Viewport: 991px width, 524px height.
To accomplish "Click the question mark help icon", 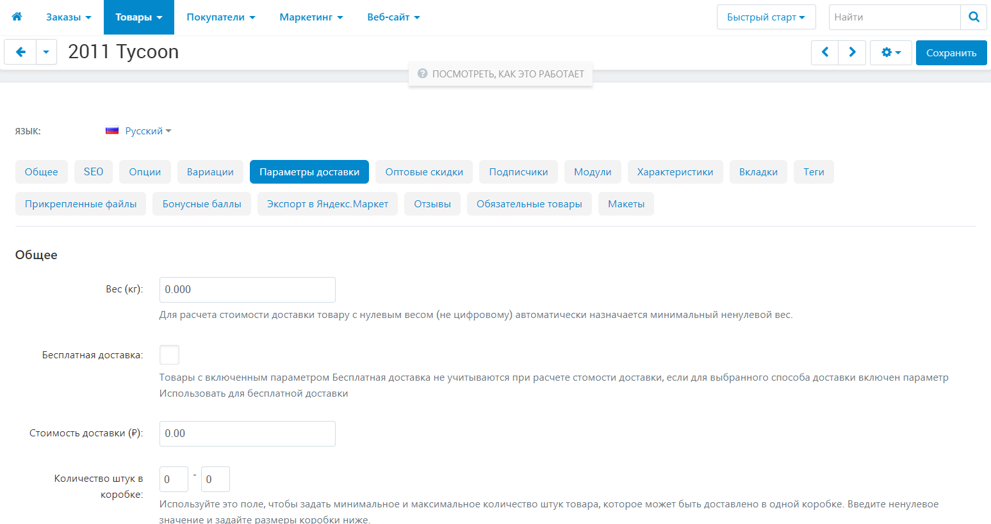I will pyautogui.click(x=422, y=74).
